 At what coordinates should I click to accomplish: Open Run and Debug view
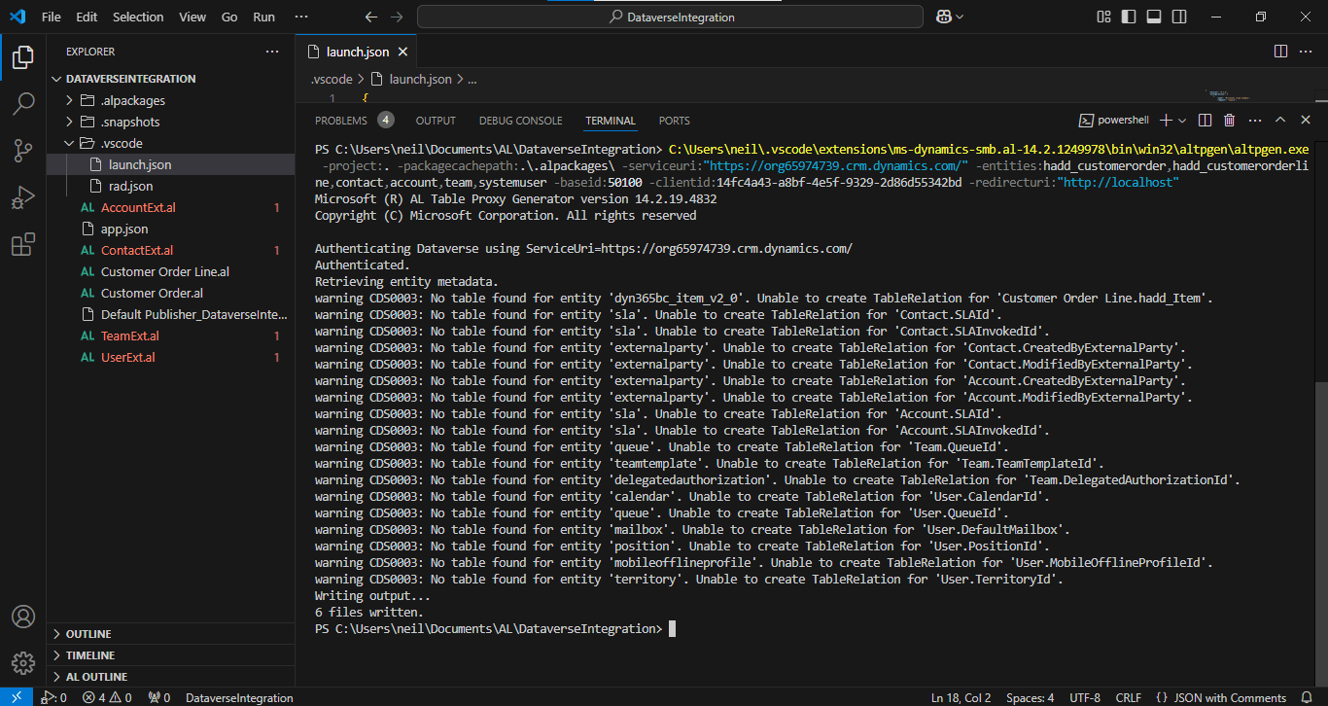(23, 197)
